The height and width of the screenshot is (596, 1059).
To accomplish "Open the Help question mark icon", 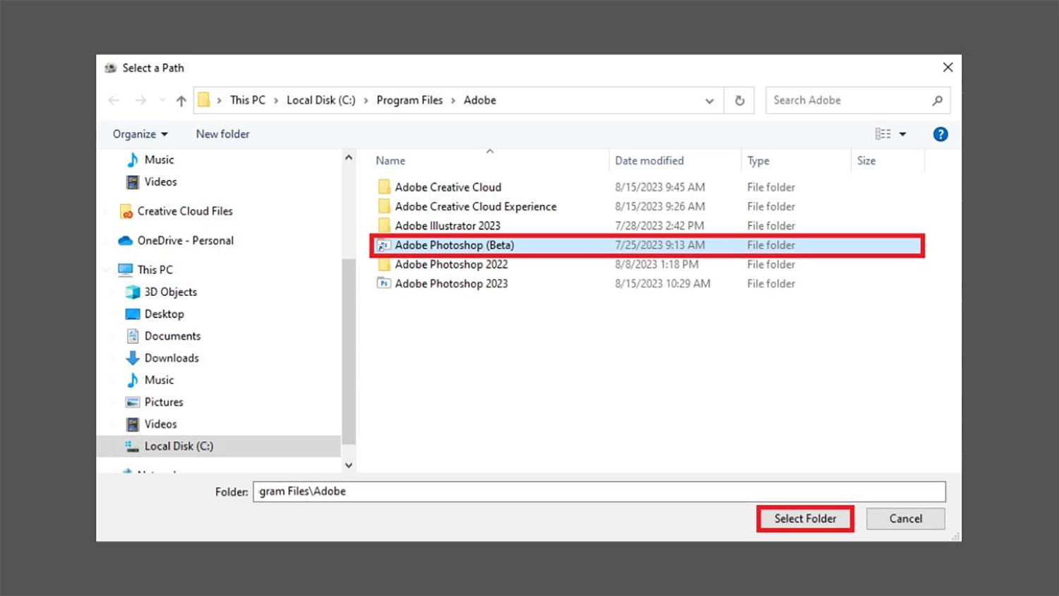I will pos(940,134).
